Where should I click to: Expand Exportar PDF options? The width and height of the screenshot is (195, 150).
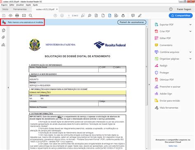click(x=190, y=25)
